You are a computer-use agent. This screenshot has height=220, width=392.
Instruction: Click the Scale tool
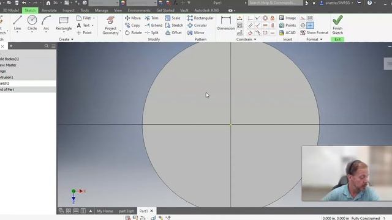pyautogui.click(x=173, y=18)
